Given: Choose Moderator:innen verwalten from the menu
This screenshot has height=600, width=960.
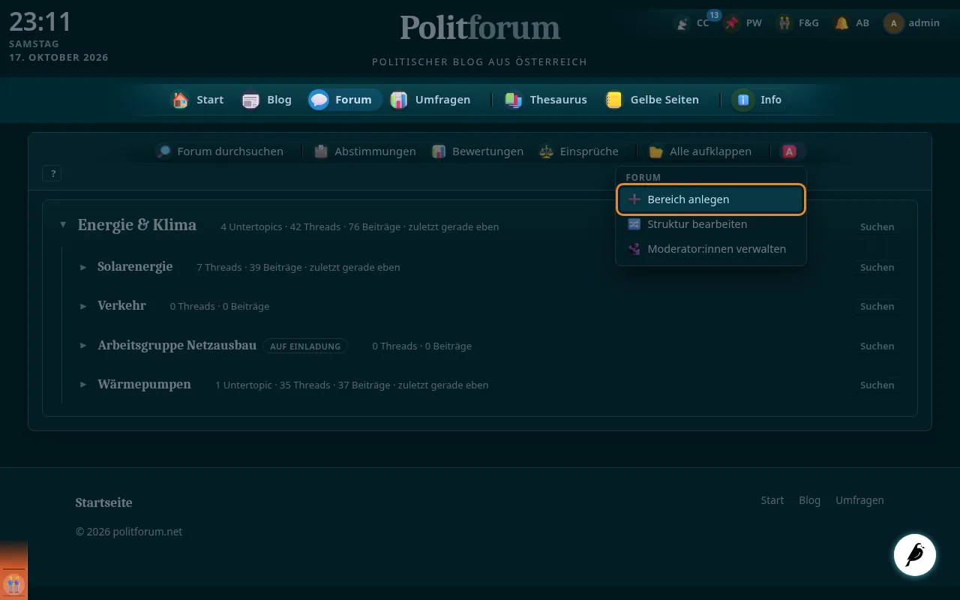Looking at the screenshot, I should coord(711,249).
